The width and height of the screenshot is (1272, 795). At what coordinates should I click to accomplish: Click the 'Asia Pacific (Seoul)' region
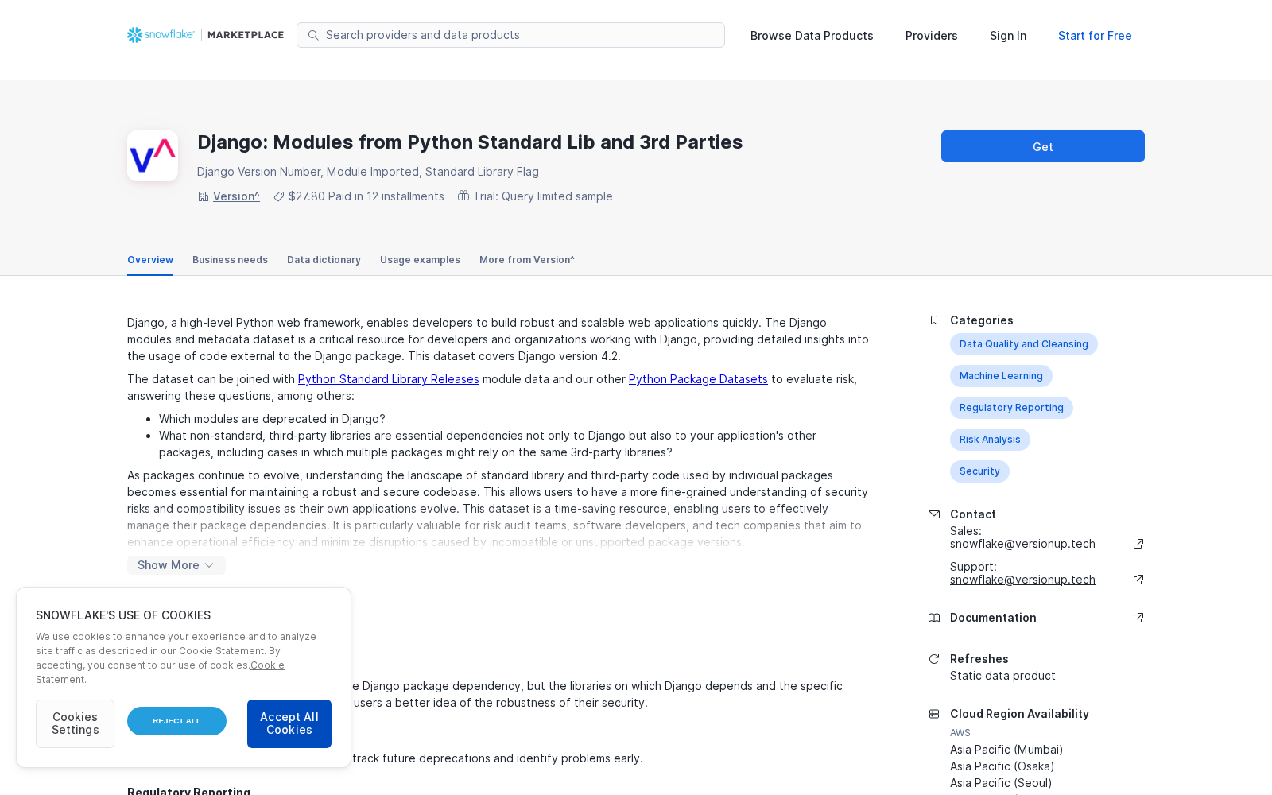tap(1001, 783)
